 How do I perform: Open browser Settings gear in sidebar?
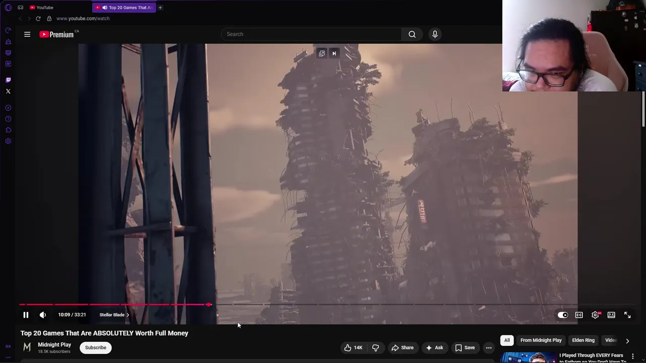8,141
